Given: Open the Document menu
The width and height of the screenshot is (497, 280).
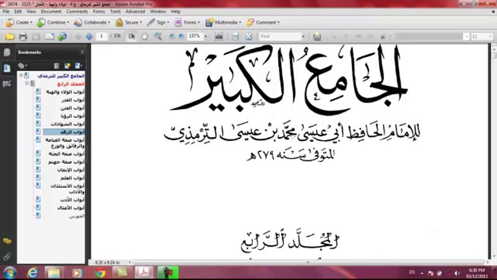Looking at the screenshot, I should click(51, 12).
